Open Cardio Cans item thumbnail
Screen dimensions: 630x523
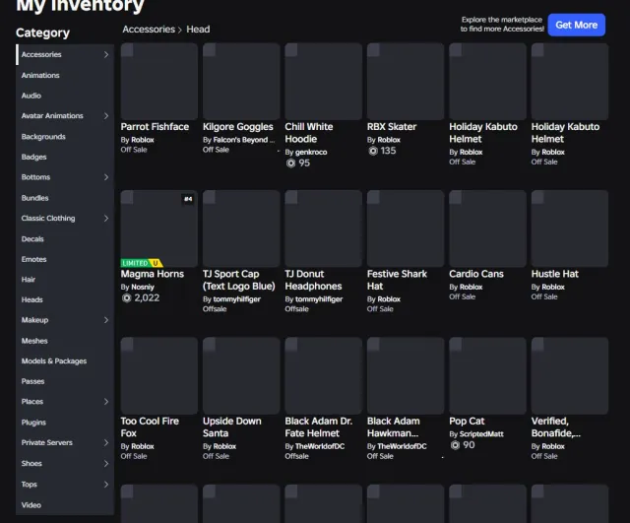click(x=487, y=229)
